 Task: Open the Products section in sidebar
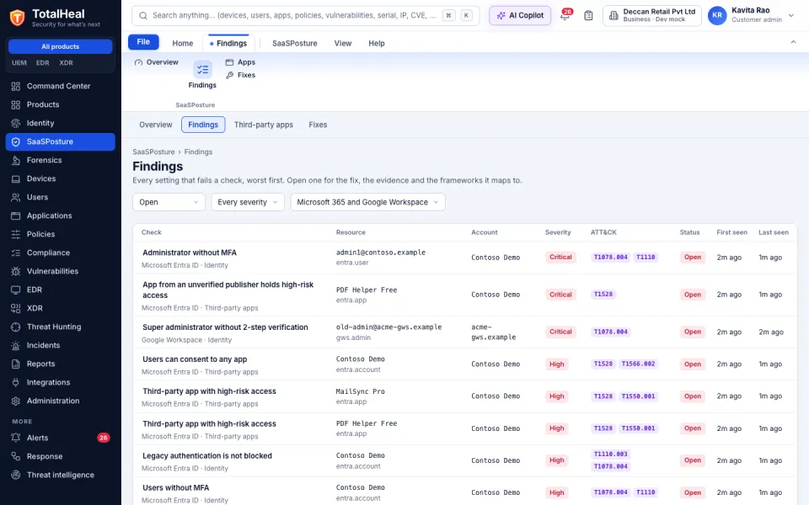pos(61,104)
